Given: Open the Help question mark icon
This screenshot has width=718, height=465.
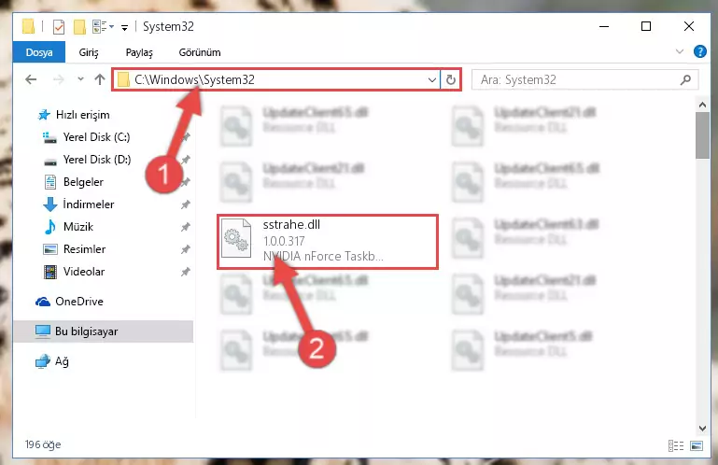Looking at the screenshot, I should coord(699,51).
